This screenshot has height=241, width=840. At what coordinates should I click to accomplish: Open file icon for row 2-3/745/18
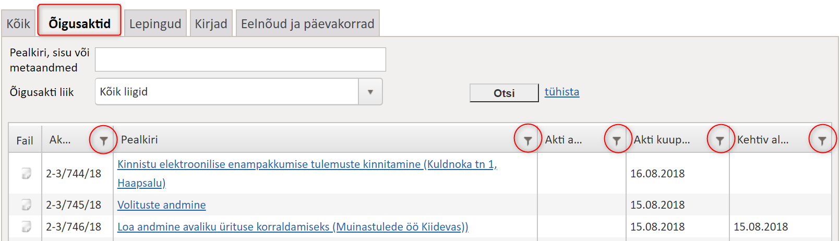coord(26,204)
